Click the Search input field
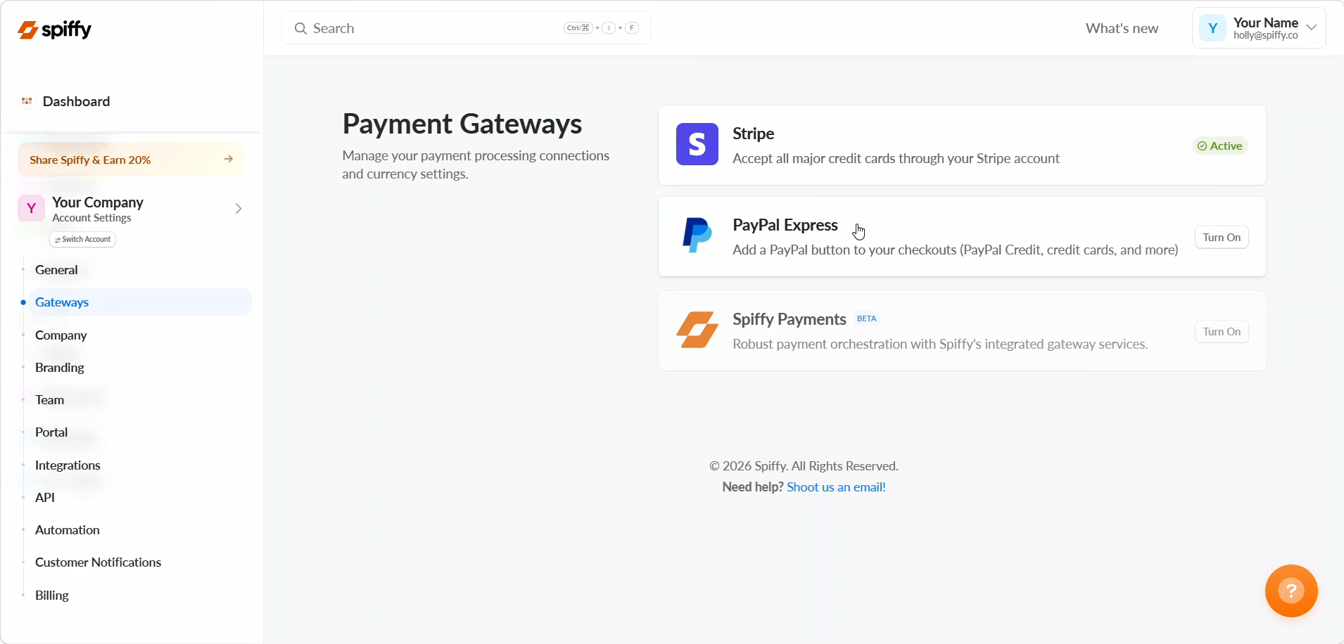The height and width of the screenshot is (644, 1344). pos(466,28)
